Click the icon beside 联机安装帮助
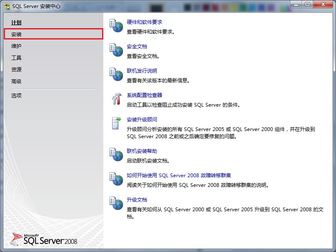Screen dimensions: 336x252 (x=115, y=155)
